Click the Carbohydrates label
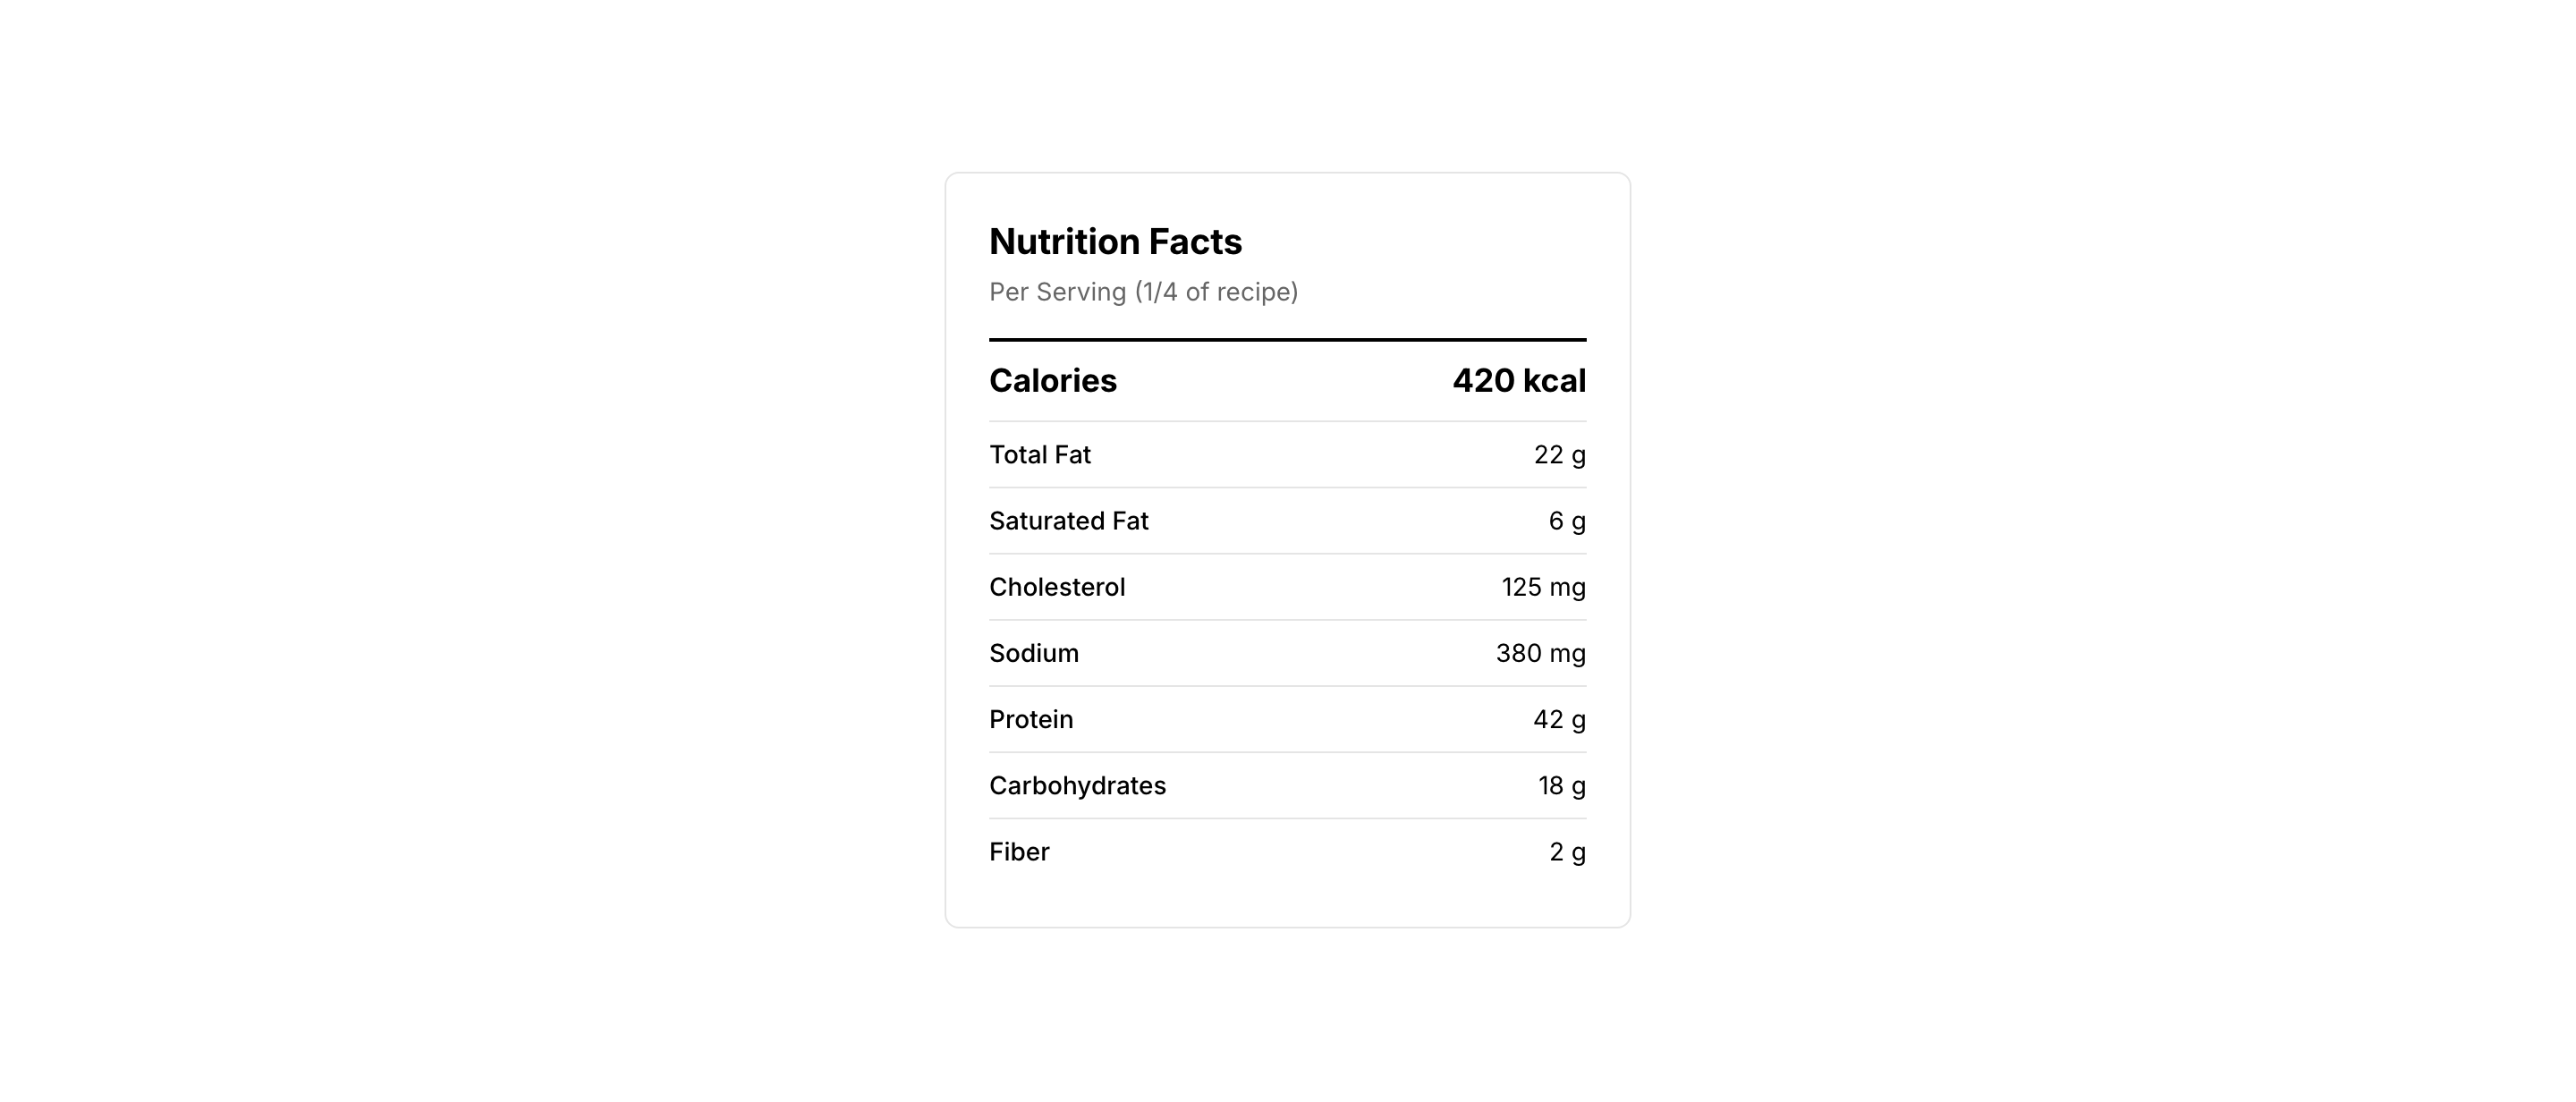 coord(1077,785)
